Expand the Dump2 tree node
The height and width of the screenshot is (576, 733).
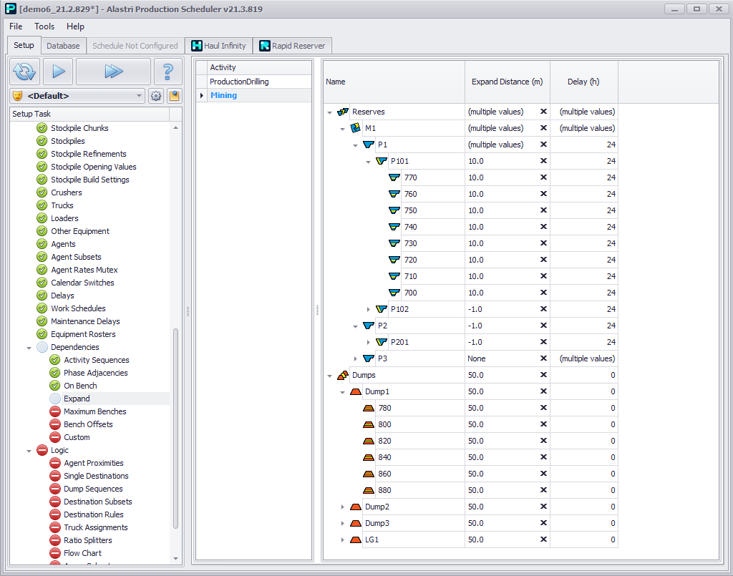343,507
